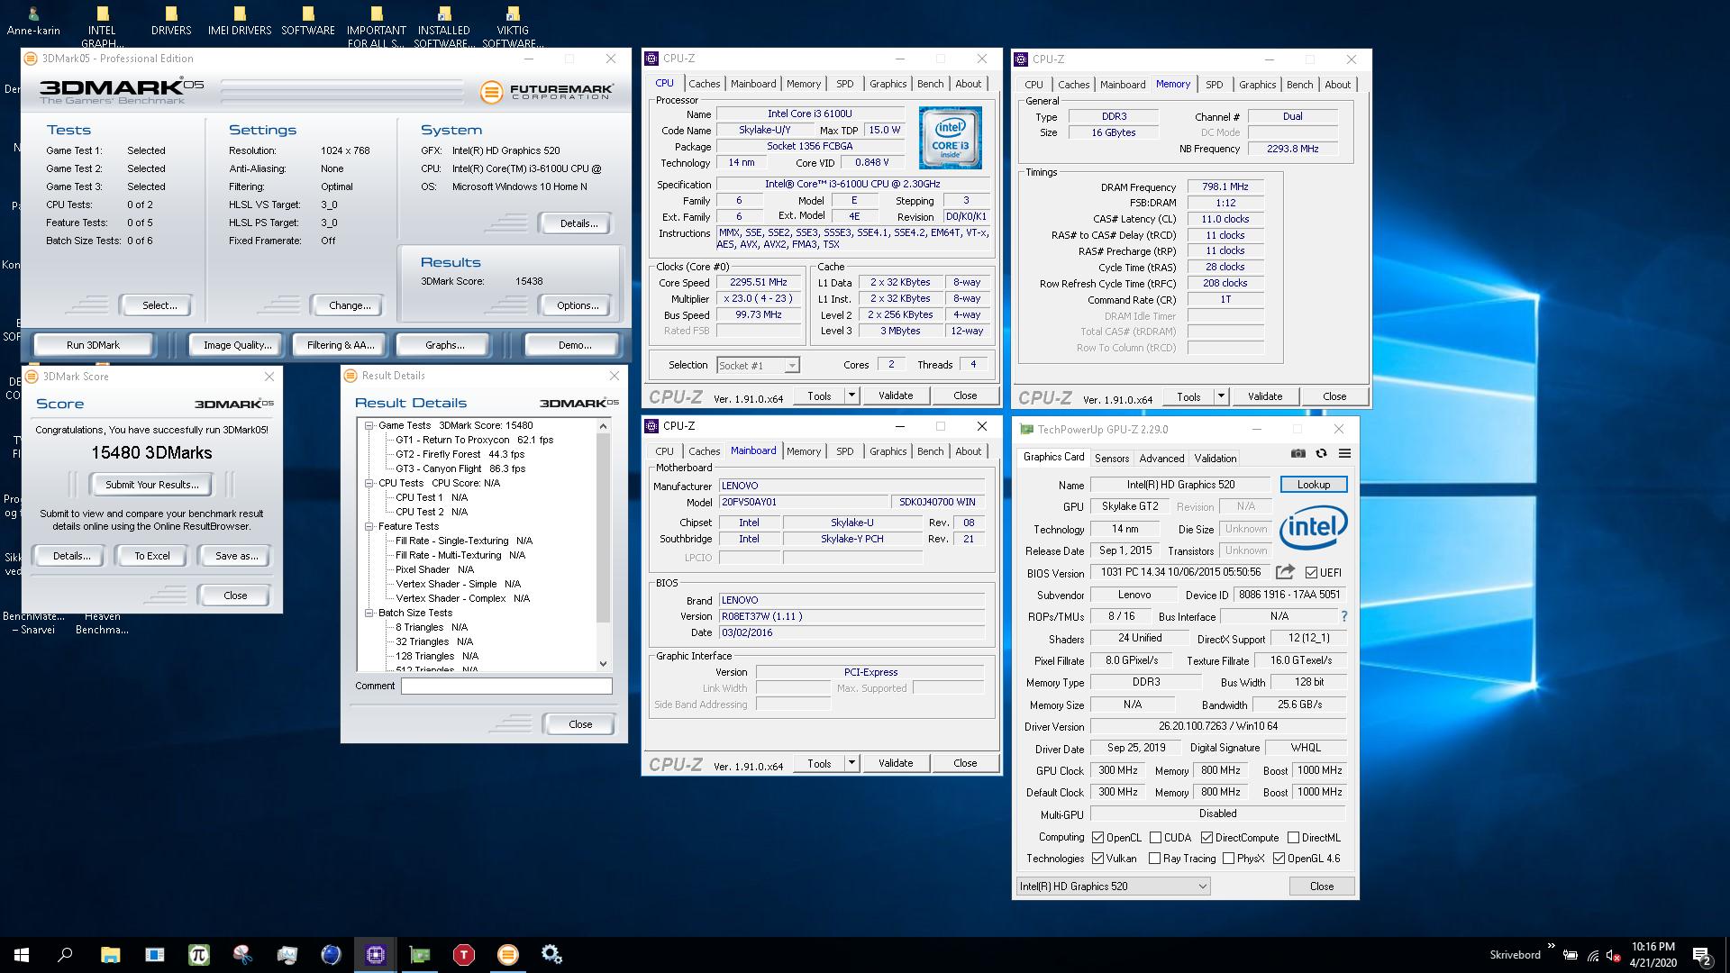Click the Futuremark logo in 3DMark05
This screenshot has width=1730, height=973.
[x=547, y=91]
